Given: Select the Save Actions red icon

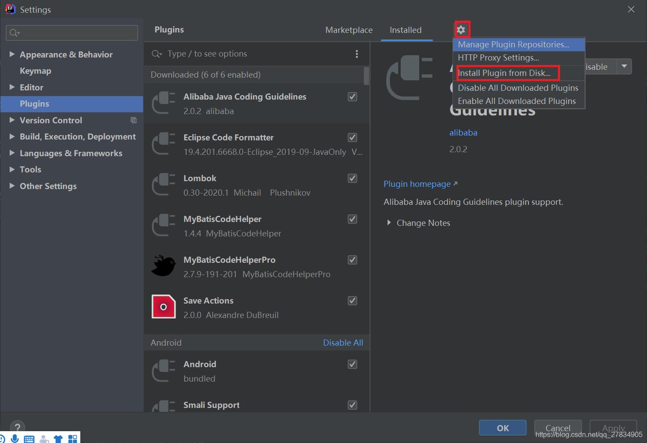Looking at the screenshot, I should 163,307.
